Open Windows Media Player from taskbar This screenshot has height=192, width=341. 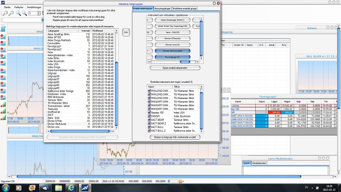coord(19,187)
